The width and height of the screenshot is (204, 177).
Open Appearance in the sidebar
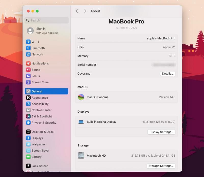(40, 98)
